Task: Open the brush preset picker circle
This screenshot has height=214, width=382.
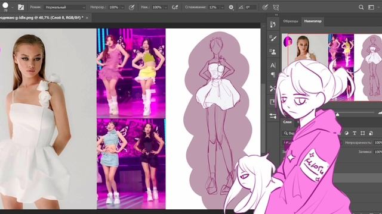Action: point(5,5)
